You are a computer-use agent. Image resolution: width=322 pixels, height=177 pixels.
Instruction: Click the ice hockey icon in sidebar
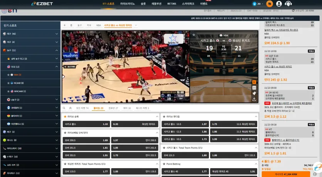click(x=5, y=148)
